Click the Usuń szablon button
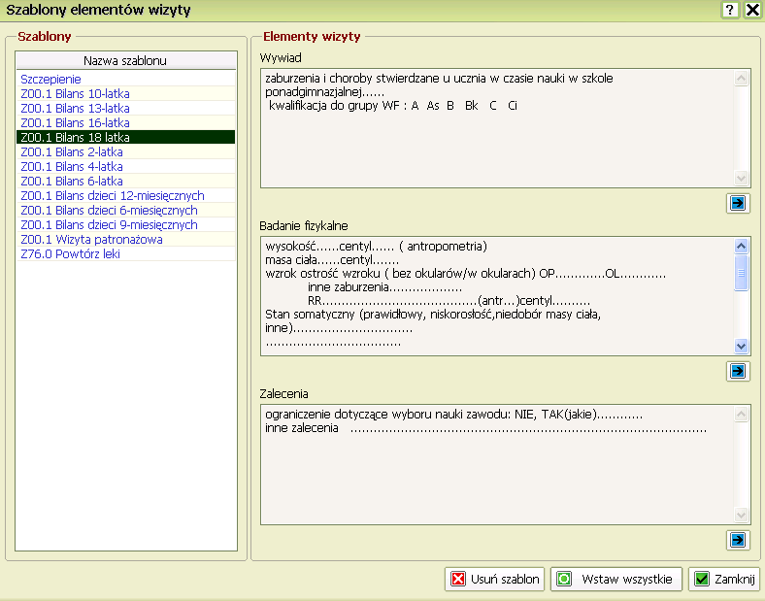Screen dimensions: 765x601 tap(495, 579)
